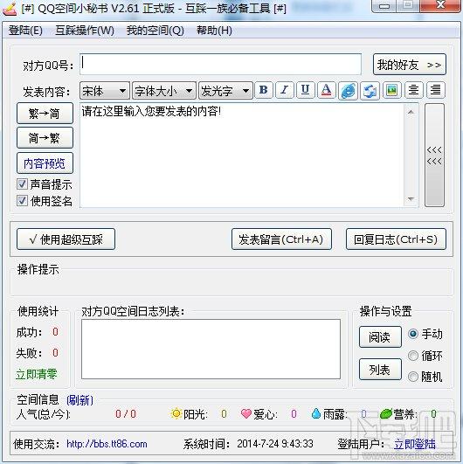463x464 pixels.
Task: Toggle underline text formatting
Action: point(305,90)
